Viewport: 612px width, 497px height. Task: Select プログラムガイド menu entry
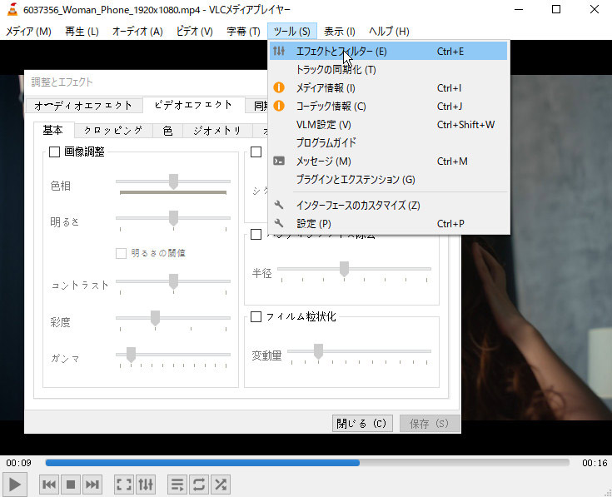pos(388,143)
